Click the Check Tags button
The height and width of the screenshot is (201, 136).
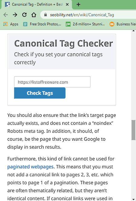40,93
